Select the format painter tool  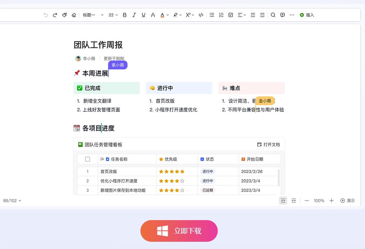[65, 15]
